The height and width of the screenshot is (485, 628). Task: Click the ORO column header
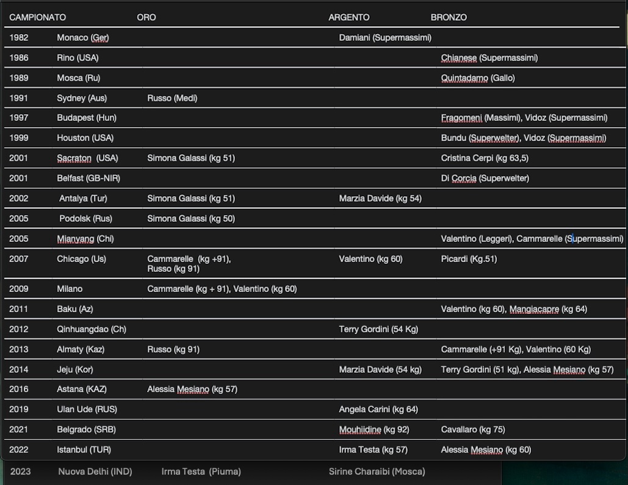(146, 17)
